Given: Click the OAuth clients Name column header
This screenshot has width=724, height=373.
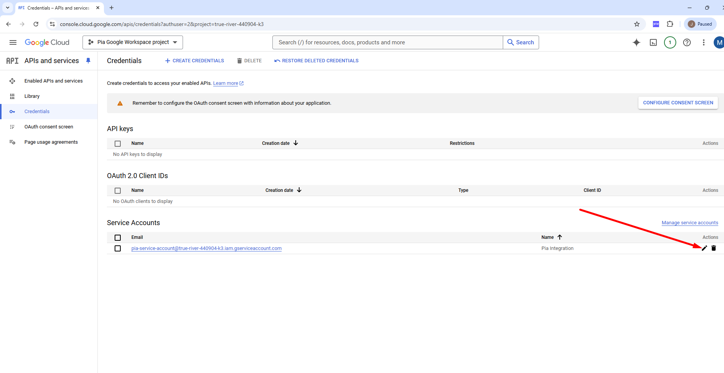Looking at the screenshot, I should pos(138,190).
